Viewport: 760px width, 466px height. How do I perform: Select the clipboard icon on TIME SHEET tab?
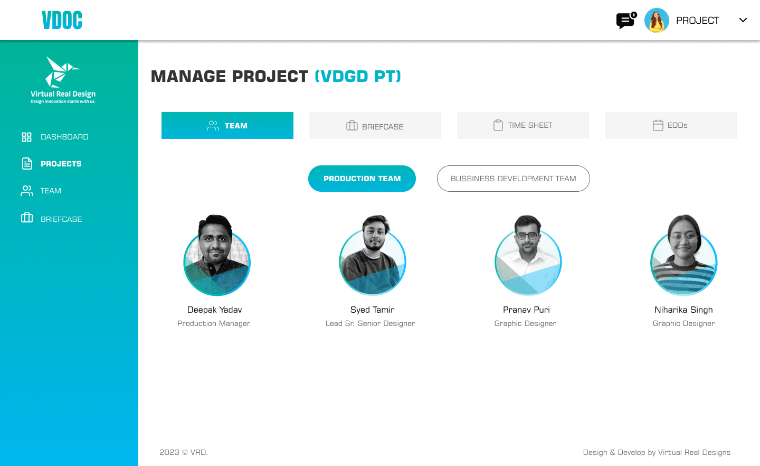click(498, 125)
